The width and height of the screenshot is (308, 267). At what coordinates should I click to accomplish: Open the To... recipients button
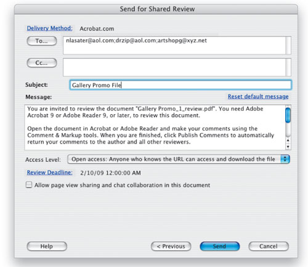coord(42,41)
